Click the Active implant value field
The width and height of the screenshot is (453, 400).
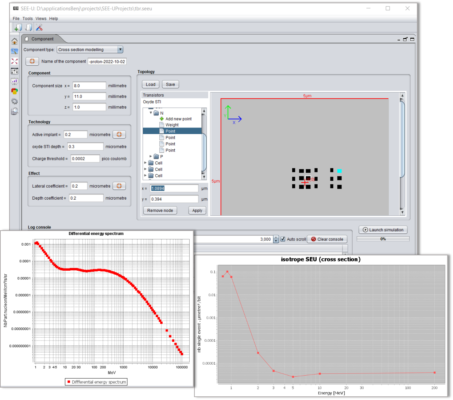coord(75,134)
